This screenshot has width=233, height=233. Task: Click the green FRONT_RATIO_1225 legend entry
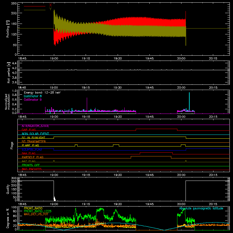point(38,211)
